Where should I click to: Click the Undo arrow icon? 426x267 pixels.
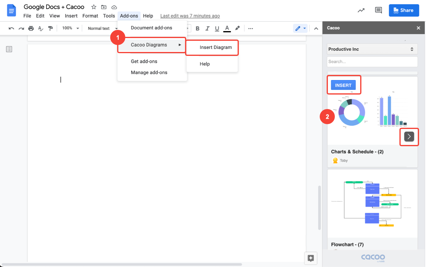tap(11, 28)
